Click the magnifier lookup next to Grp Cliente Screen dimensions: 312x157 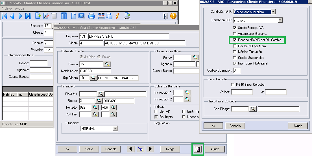[x=93, y=78]
